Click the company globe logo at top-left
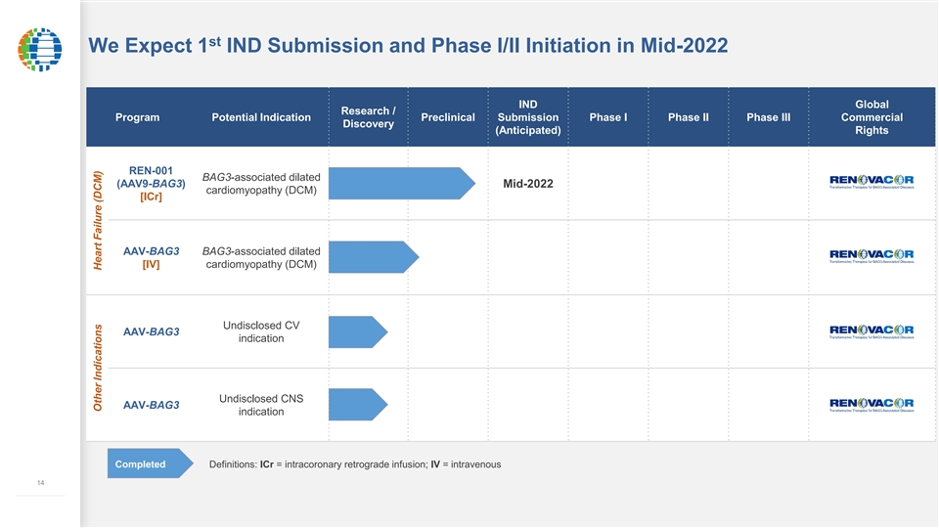The width and height of the screenshot is (939, 528). (39, 49)
